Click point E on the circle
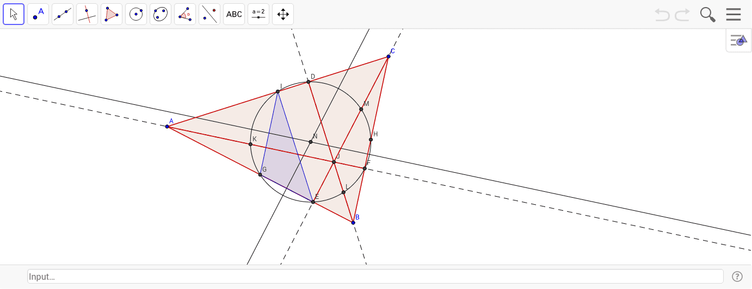Screen dimensions: 752x289 pos(313,202)
